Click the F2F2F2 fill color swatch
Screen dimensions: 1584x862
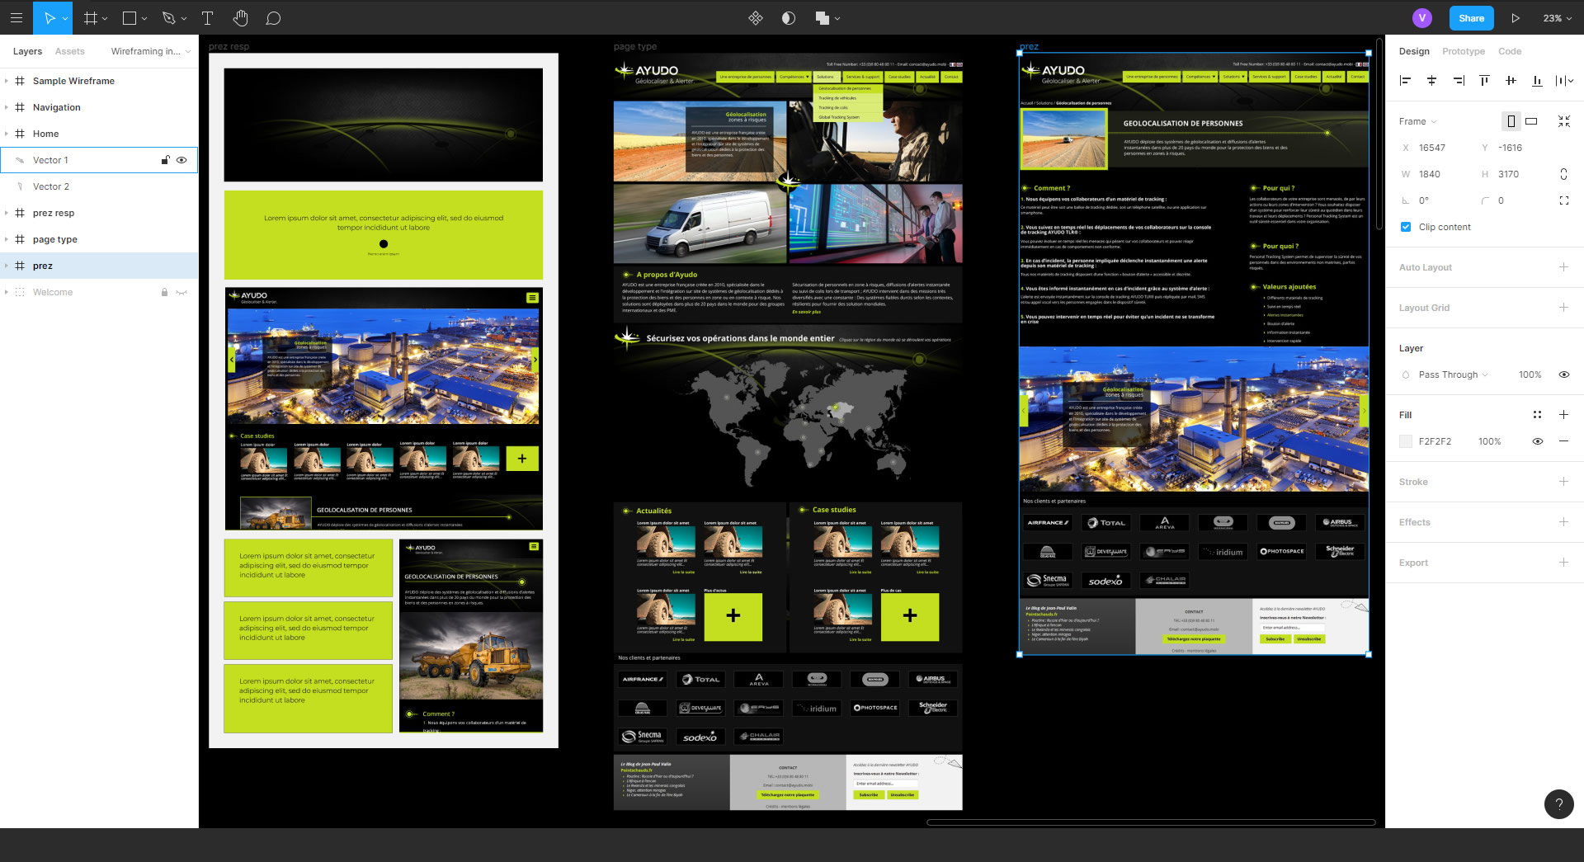click(x=1405, y=441)
